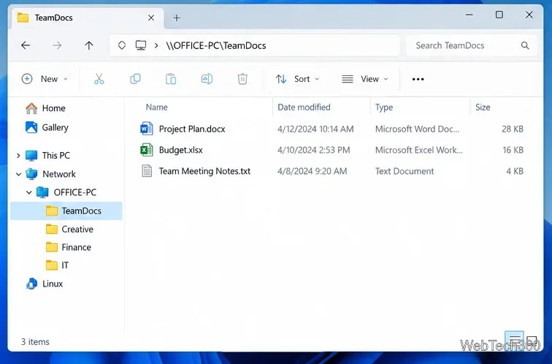Select the file Project Plan.docx

pos(192,129)
